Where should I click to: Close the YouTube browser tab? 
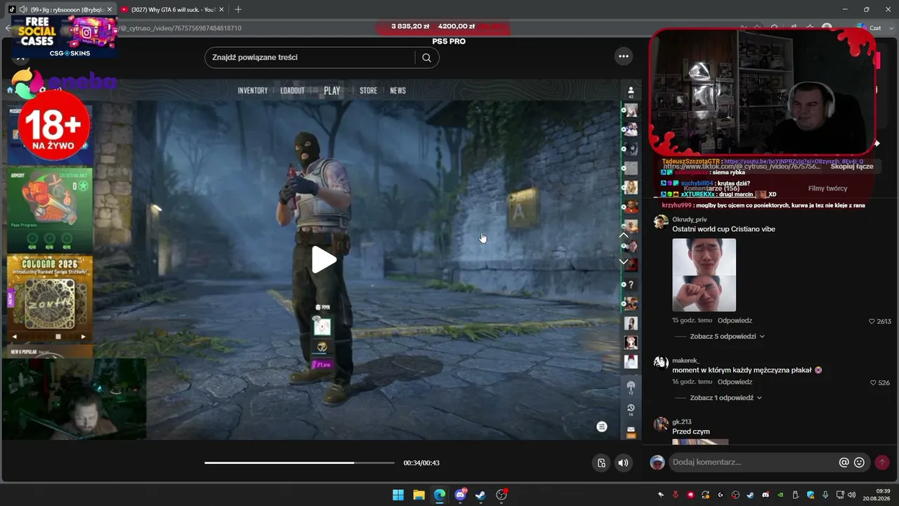click(221, 9)
